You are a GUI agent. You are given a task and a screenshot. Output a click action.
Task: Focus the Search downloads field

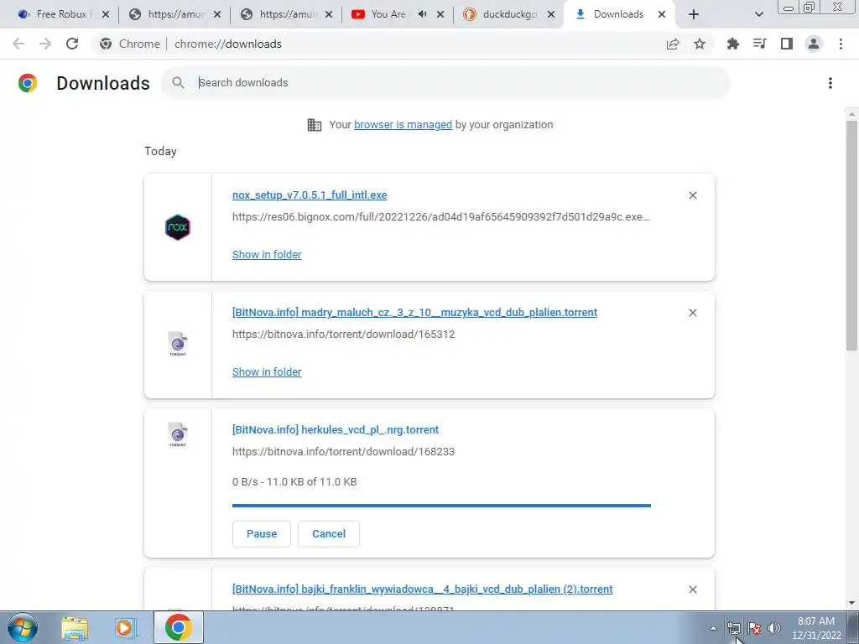(445, 83)
